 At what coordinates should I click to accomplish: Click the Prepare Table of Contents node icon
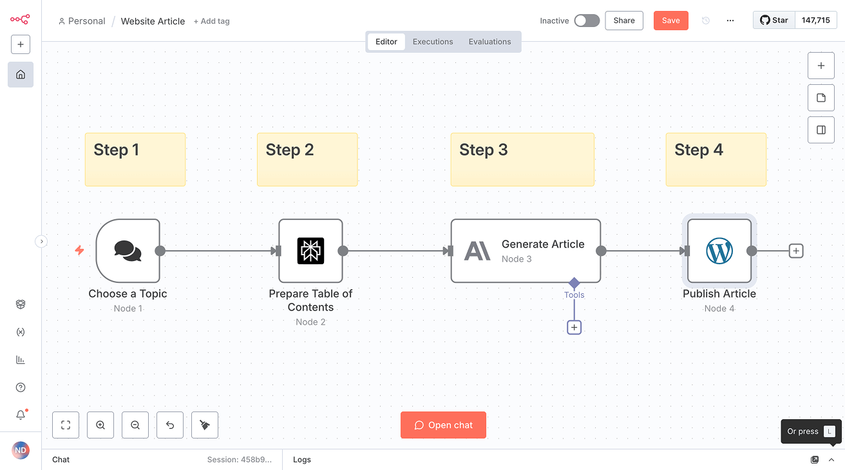[311, 251]
